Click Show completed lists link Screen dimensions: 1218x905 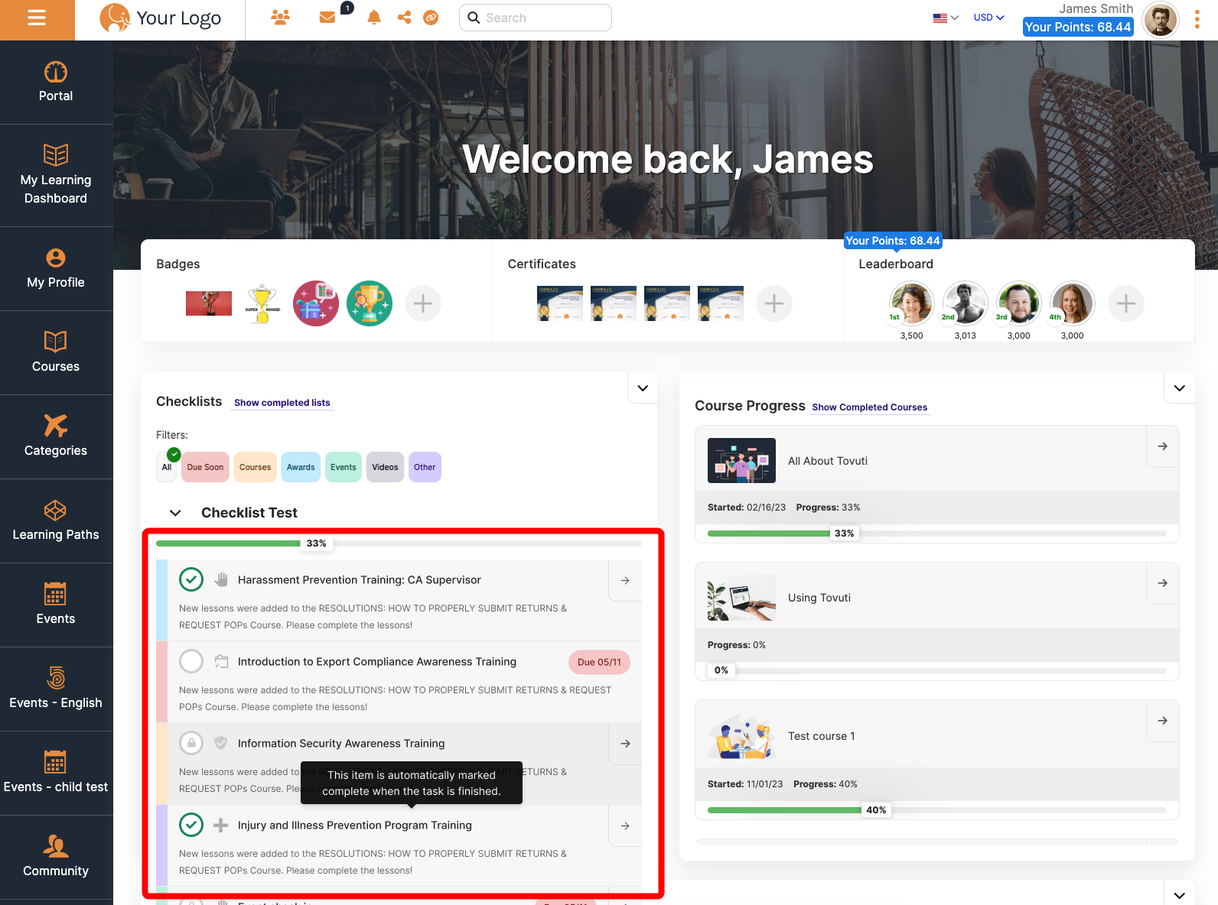(282, 403)
